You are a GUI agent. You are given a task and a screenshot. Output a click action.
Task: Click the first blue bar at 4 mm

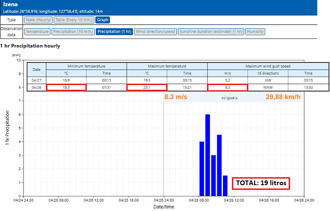[202, 169]
